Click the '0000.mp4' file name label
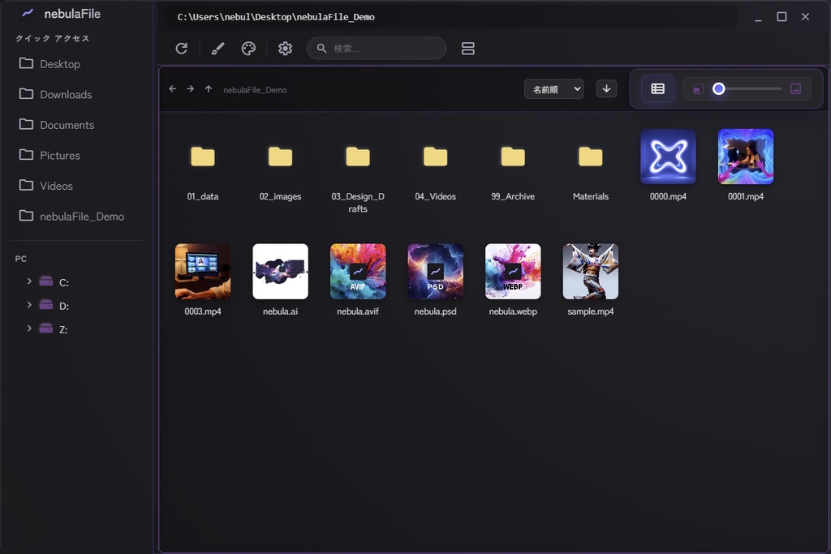The width and height of the screenshot is (831, 554). [x=668, y=196]
